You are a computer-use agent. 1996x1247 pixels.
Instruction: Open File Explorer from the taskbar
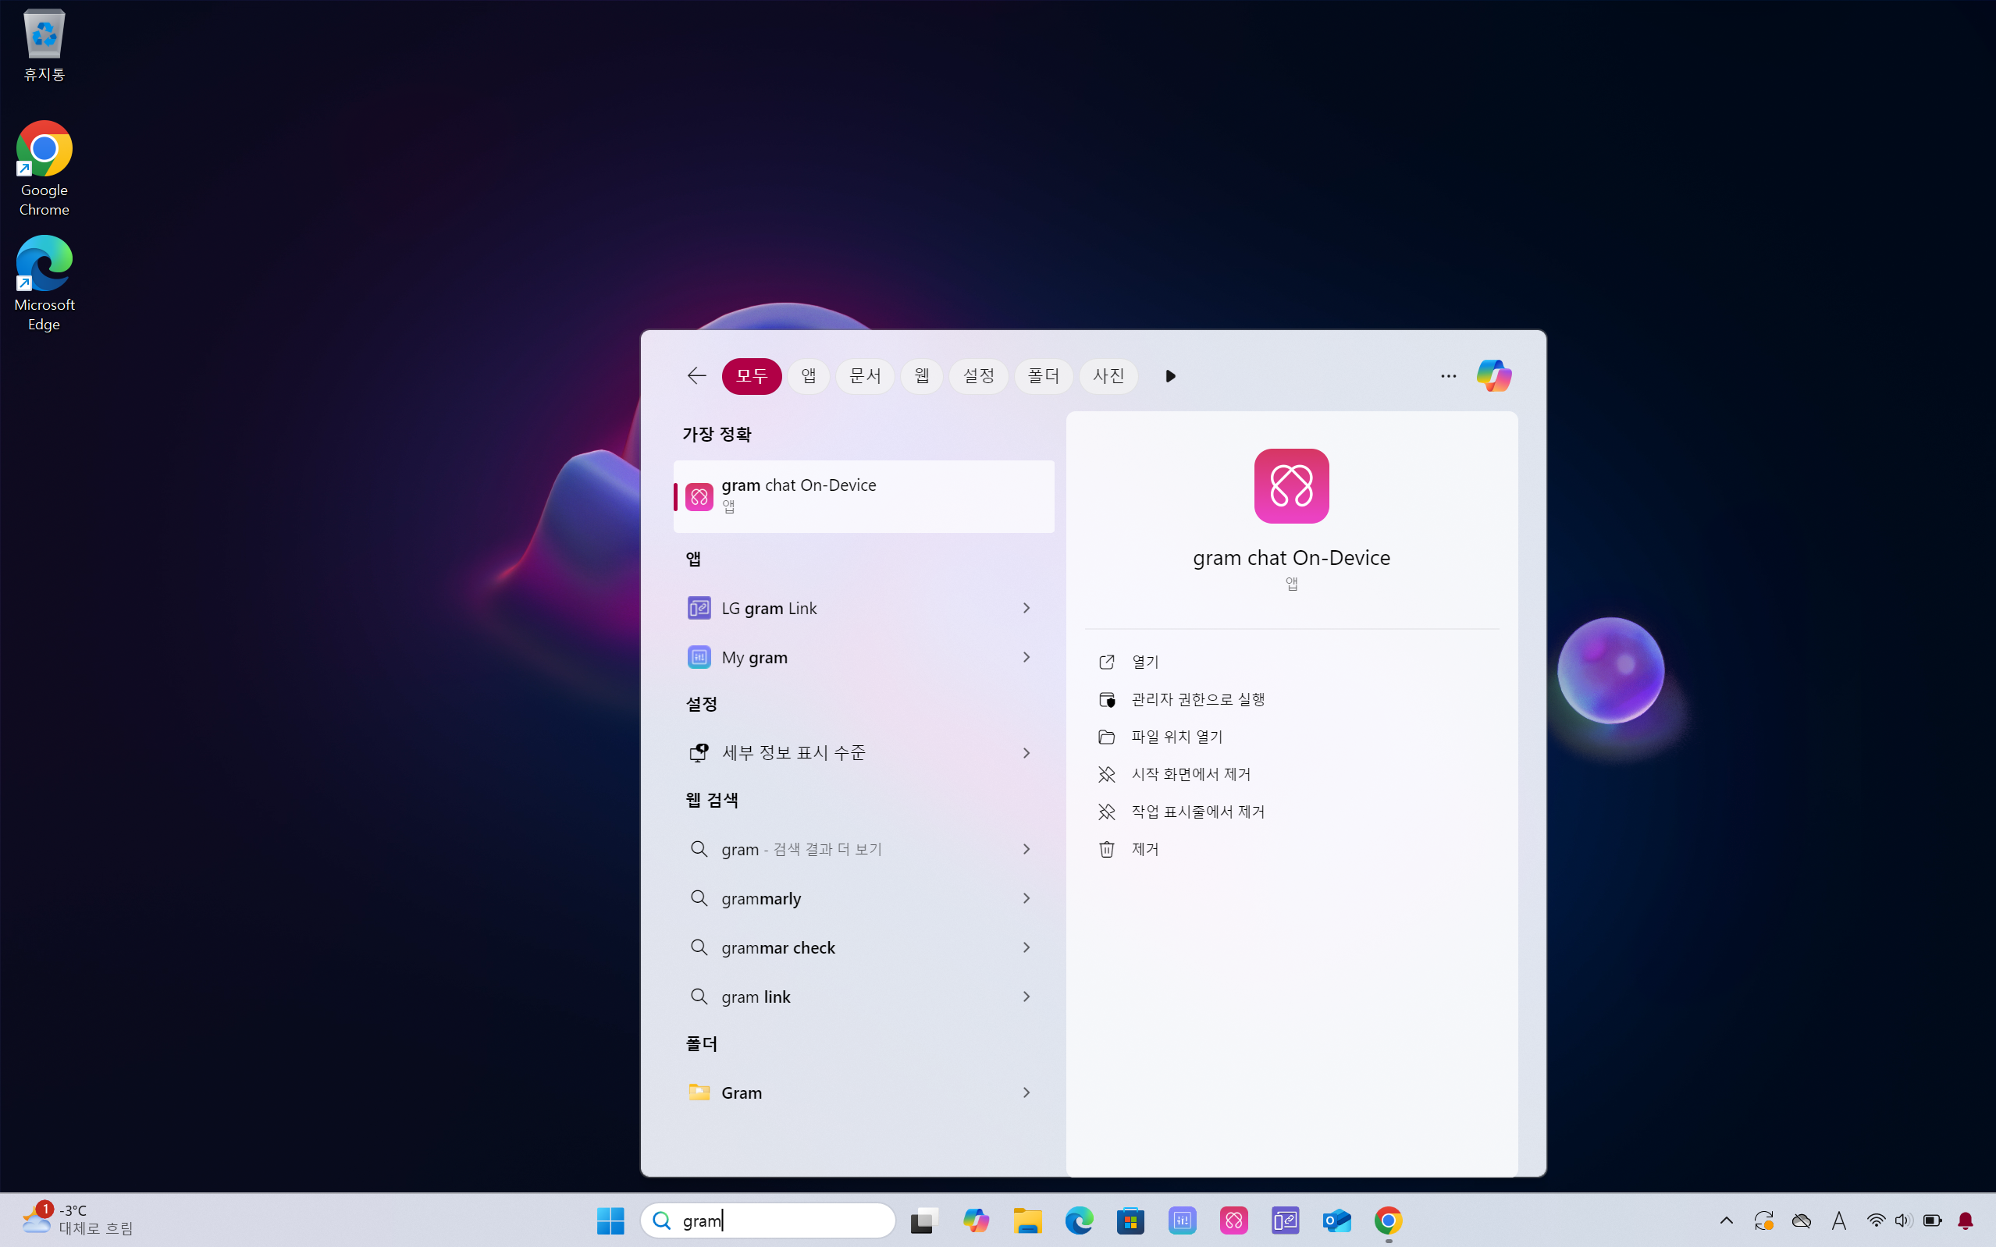1028,1220
